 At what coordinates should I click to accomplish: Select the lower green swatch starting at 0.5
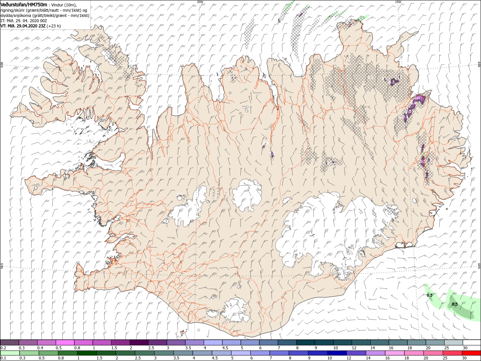pos(48,353)
